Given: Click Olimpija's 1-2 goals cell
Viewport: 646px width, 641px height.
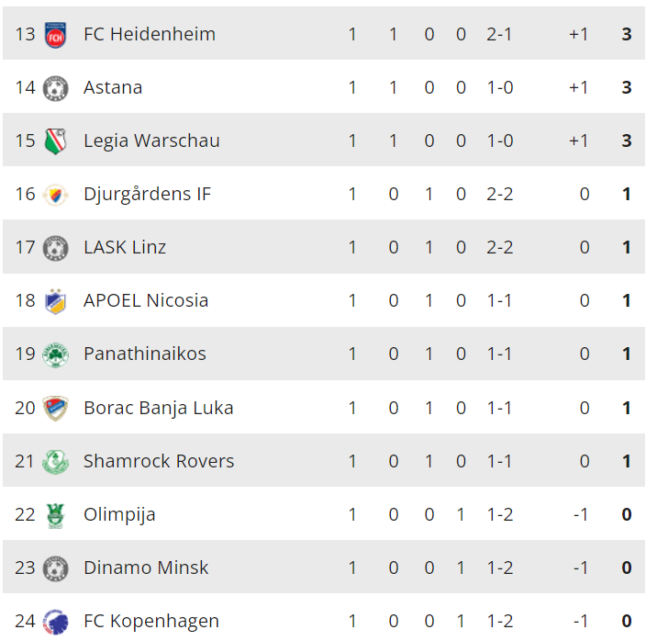Looking at the screenshot, I should pyautogui.click(x=499, y=514).
